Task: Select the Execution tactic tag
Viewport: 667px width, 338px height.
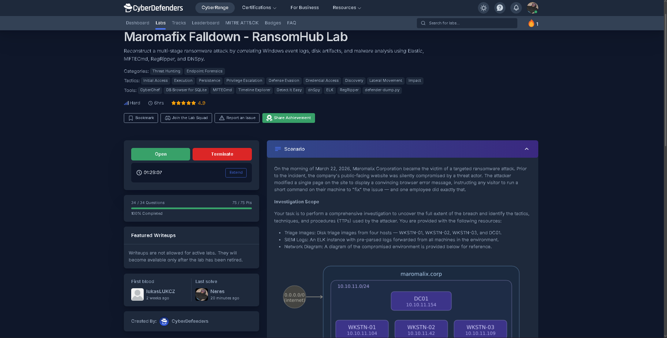Action: click(x=183, y=80)
